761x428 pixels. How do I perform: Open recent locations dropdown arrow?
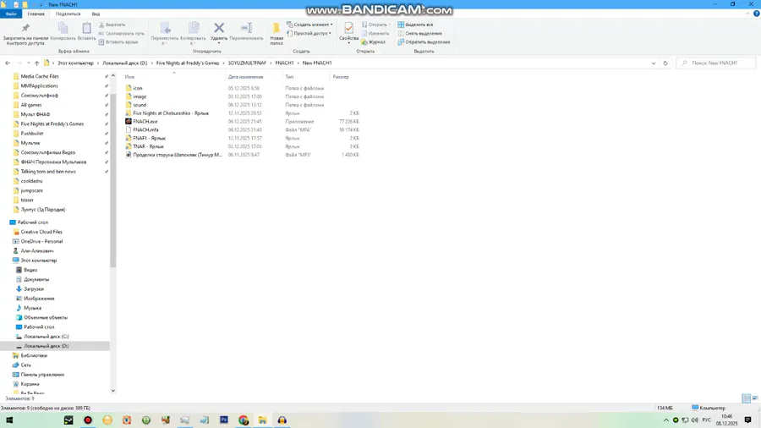[28, 63]
